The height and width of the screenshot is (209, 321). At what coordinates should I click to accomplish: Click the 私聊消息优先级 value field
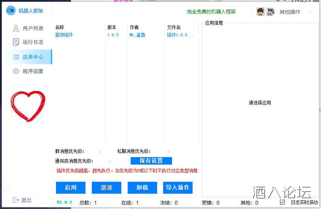[x=169, y=152]
